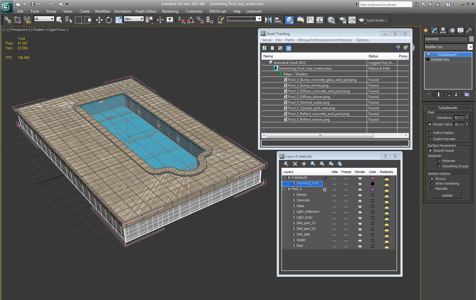The width and height of the screenshot is (476, 300).
Task: Pick the Rectangular Selection Region tool
Action: pos(78,20)
